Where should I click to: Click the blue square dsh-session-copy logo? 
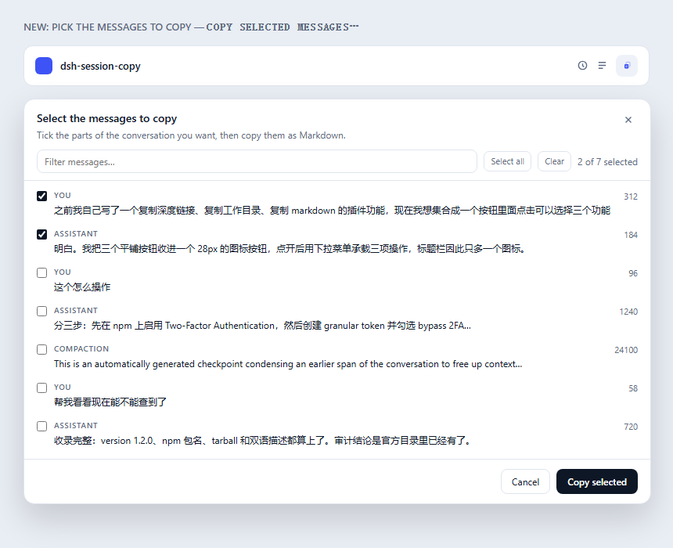click(44, 66)
